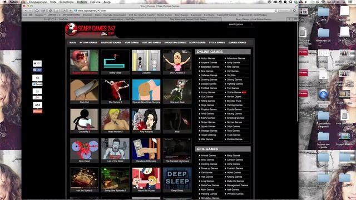Open SCARY GAMES navigation link
This screenshot has height=200, width=356.
click(x=197, y=43)
